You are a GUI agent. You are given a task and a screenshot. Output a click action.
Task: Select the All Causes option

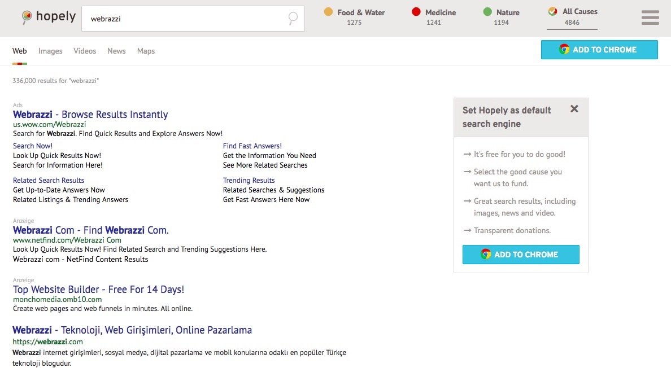[572, 17]
